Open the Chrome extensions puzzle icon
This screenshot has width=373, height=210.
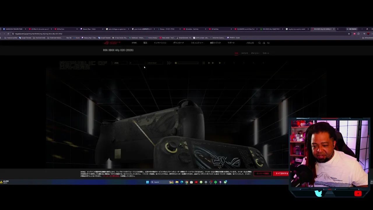click(x=358, y=34)
